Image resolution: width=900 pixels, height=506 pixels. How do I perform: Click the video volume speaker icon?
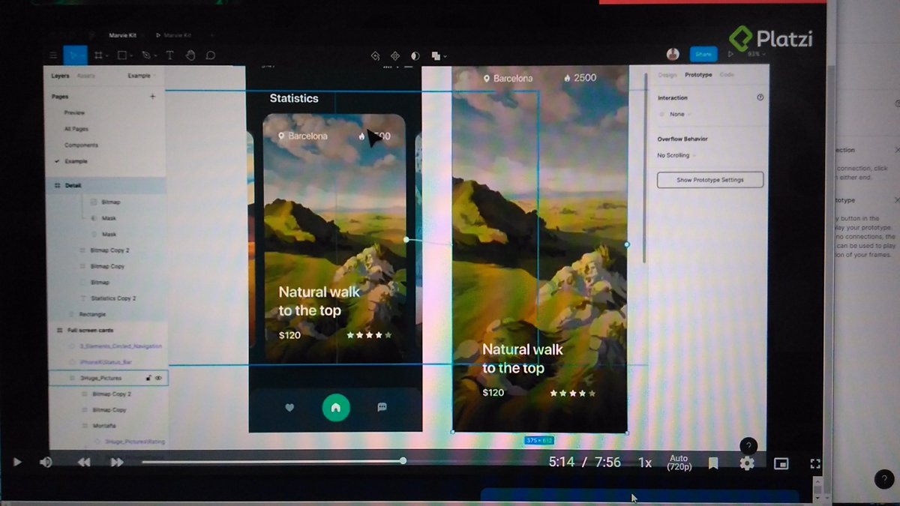pyautogui.click(x=46, y=462)
